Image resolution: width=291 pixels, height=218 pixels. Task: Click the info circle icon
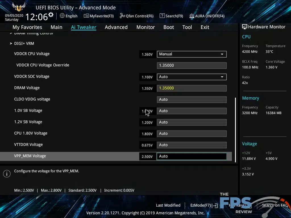tap(7, 174)
